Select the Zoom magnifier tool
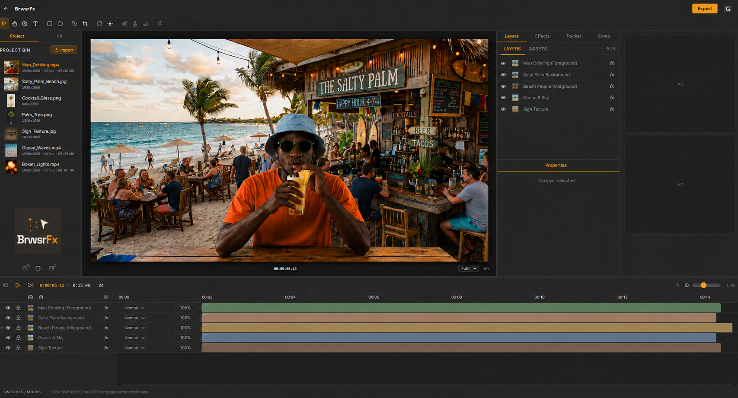738x398 pixels. point(25,24)
